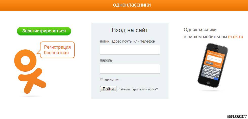Click the 'логин, адрес почты или телефон' label
Screen dimensions: 248x119
pyautogui.click(x=128, y=41)
